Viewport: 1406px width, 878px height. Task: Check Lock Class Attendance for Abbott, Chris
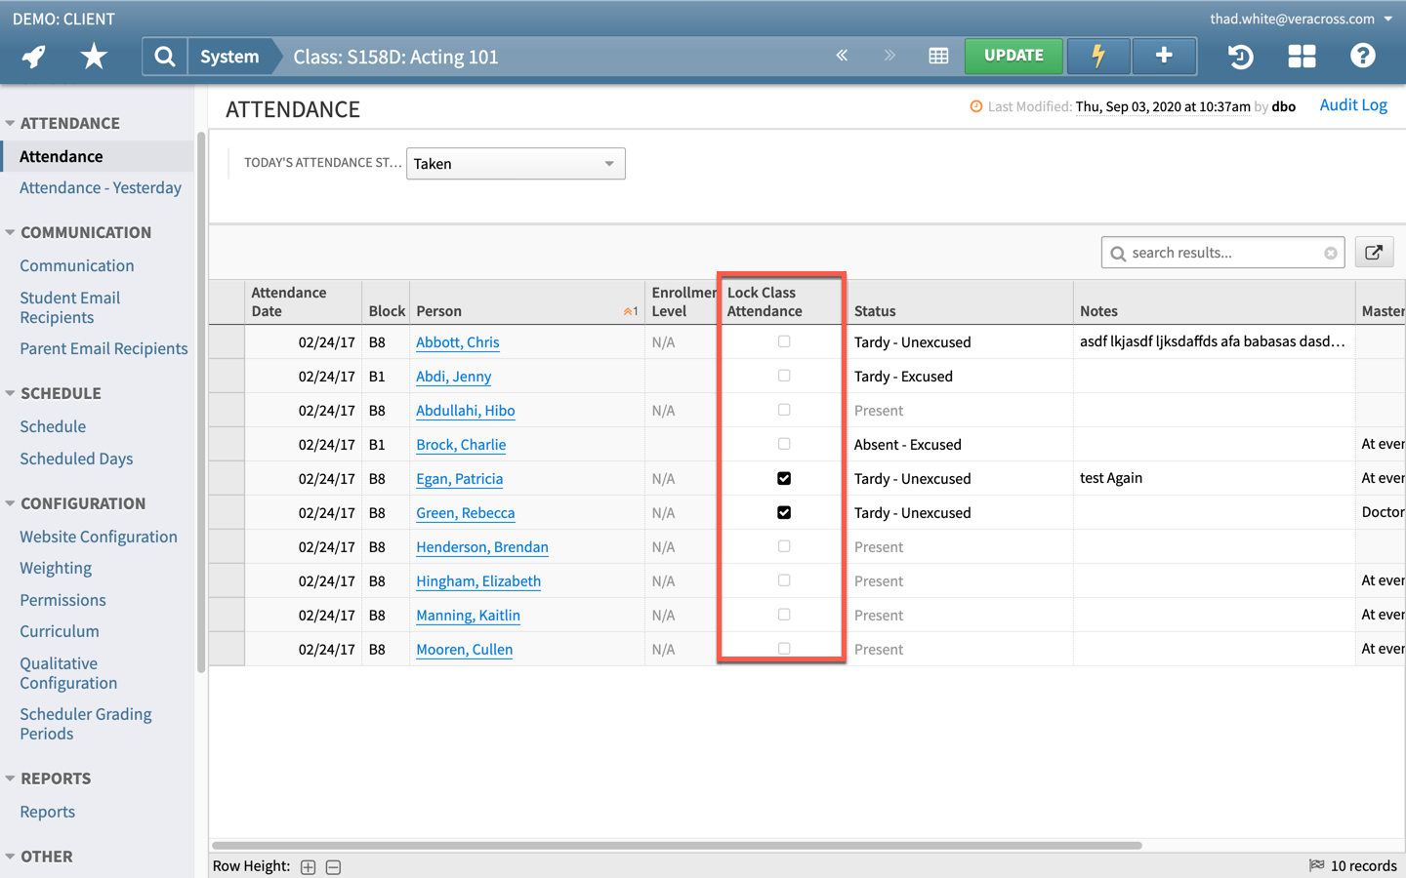pos(783,340)
